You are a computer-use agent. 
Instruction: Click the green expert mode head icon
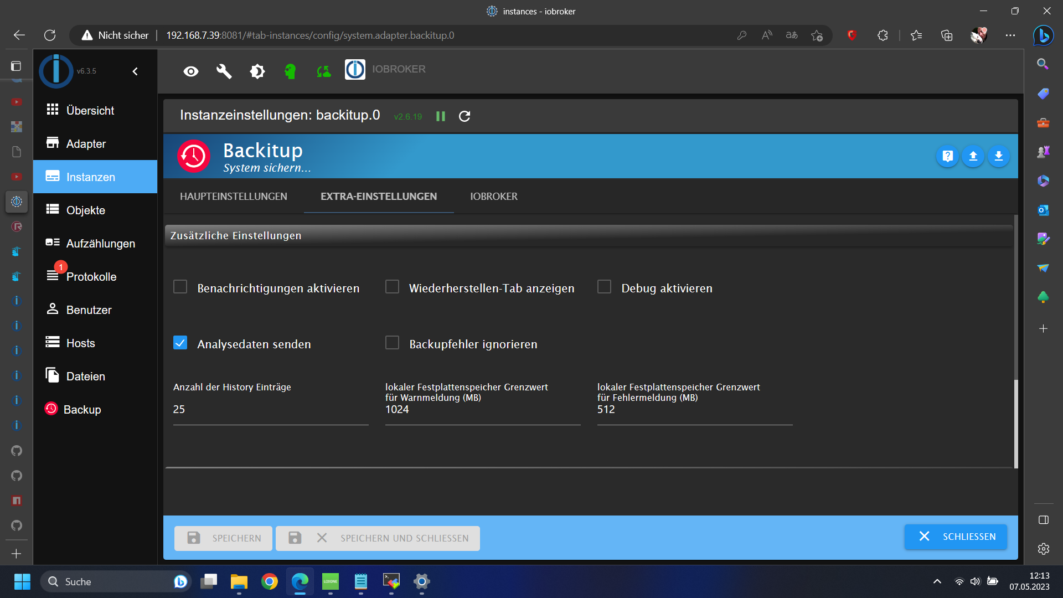coord(290,71)
